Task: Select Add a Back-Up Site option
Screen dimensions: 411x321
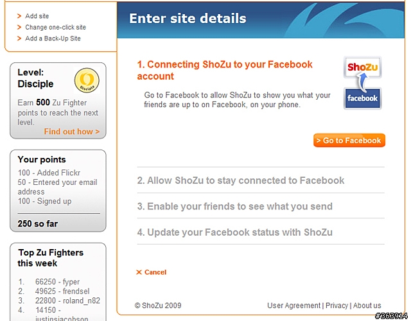Action: [53, 39]
